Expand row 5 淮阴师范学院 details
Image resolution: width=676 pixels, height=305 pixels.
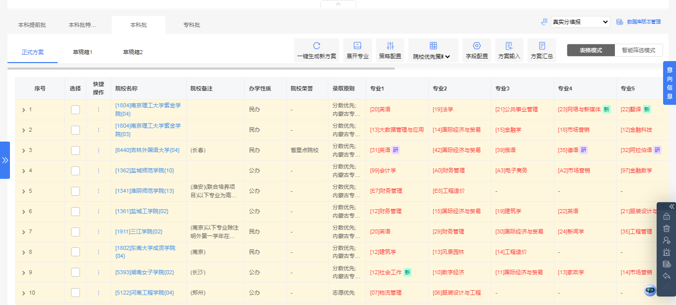pyautogui.click(x=23, y=191)
